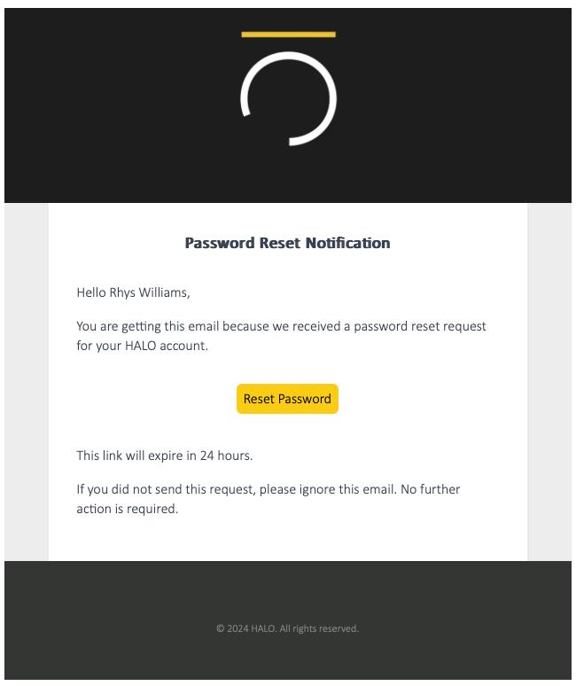This screenshot has width=576, height=686.
Task: Click the right light-gray margin strip
Action: tap(549, 381)
